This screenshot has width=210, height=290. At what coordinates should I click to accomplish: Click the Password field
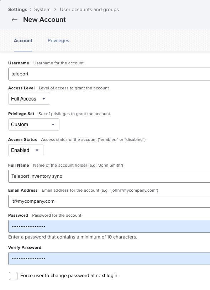pos(89,226)
